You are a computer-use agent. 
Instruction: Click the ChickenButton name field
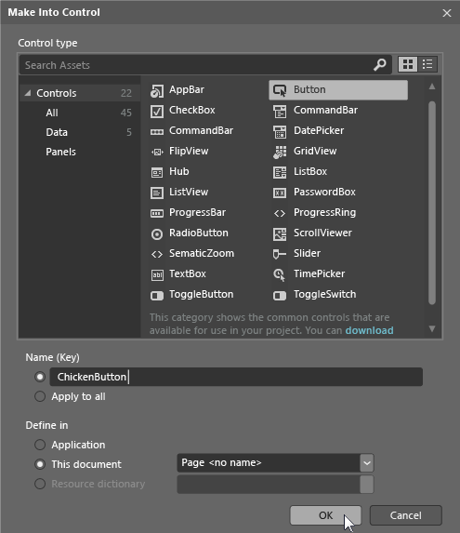(236, 377)
